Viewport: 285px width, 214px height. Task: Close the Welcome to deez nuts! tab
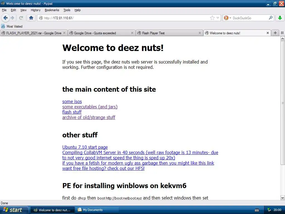coord(267,33)
